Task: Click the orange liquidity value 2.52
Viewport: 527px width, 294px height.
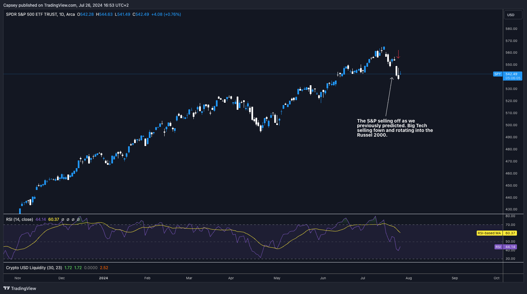Action: (104, 268)
